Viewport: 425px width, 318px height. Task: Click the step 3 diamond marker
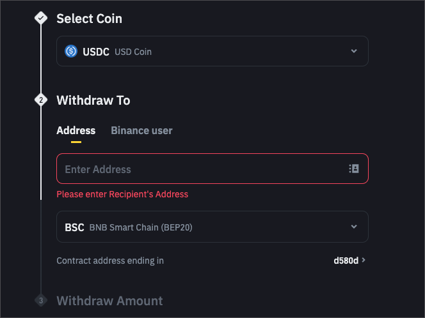click(41, 301)
